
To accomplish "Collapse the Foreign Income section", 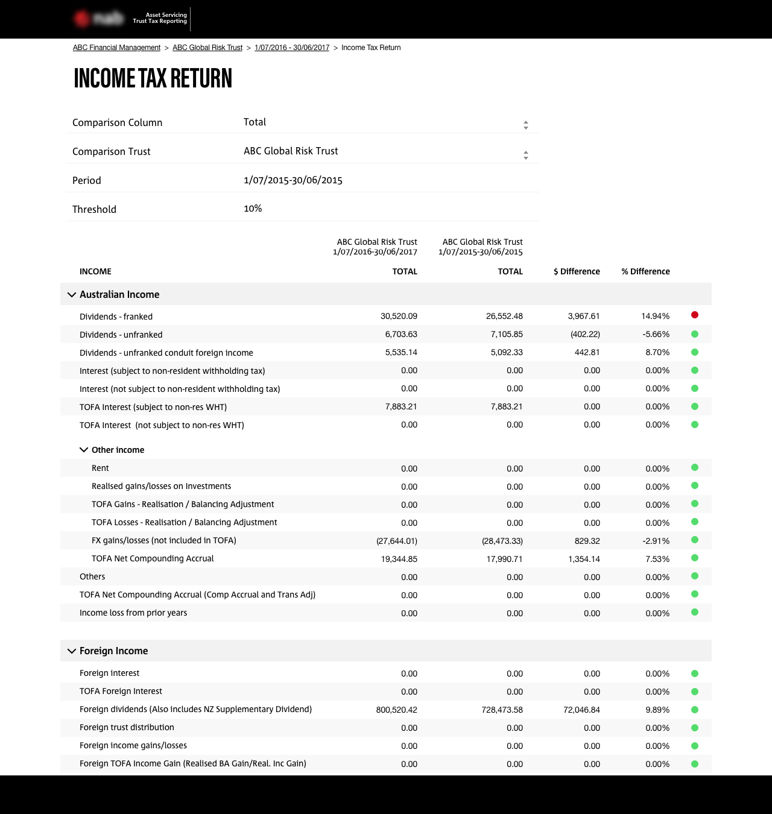I will click(x=72, y=651).
